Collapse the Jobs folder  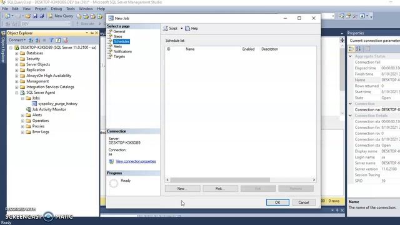click(x=22, y=98)
